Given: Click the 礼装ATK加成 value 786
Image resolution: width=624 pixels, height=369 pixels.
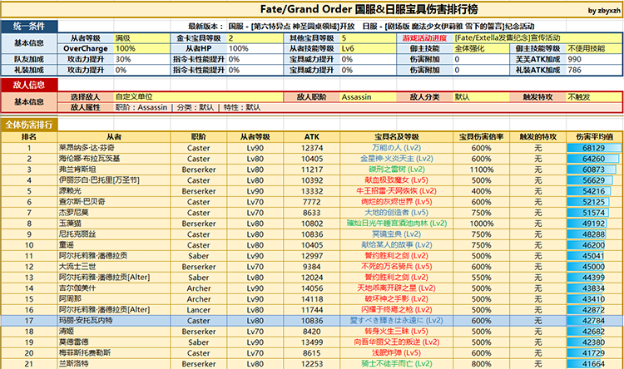Looking at the screenshot, I should pyautogui.click(x=594, y=70).
